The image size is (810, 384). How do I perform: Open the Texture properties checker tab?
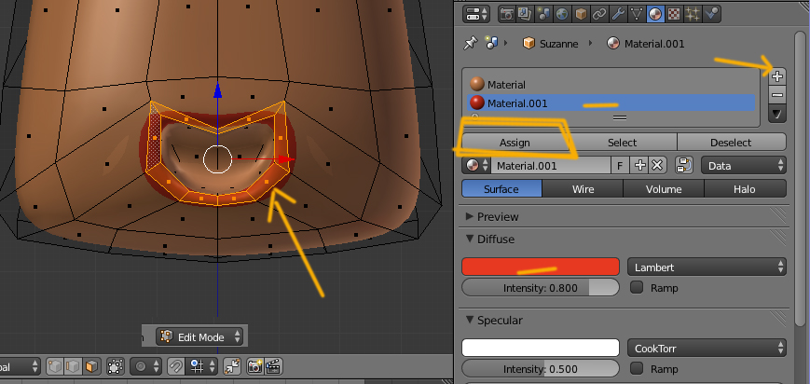click(674, 13)
